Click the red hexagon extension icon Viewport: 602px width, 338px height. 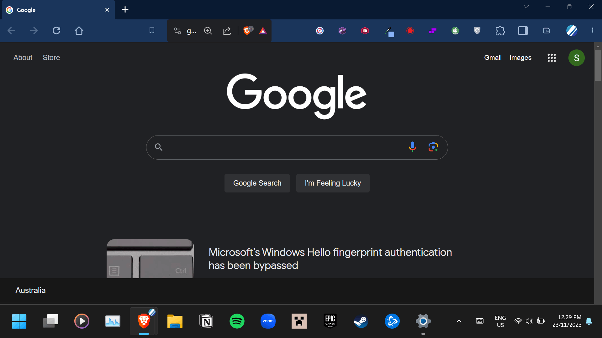tap(365, 31)
